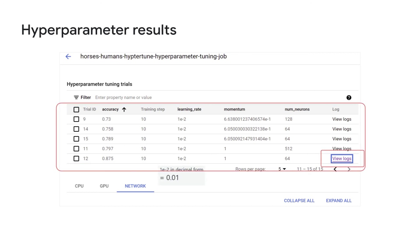Click the job title horses-humans-hyptertune
Screen dimensions: 420x236
[154, 56]
